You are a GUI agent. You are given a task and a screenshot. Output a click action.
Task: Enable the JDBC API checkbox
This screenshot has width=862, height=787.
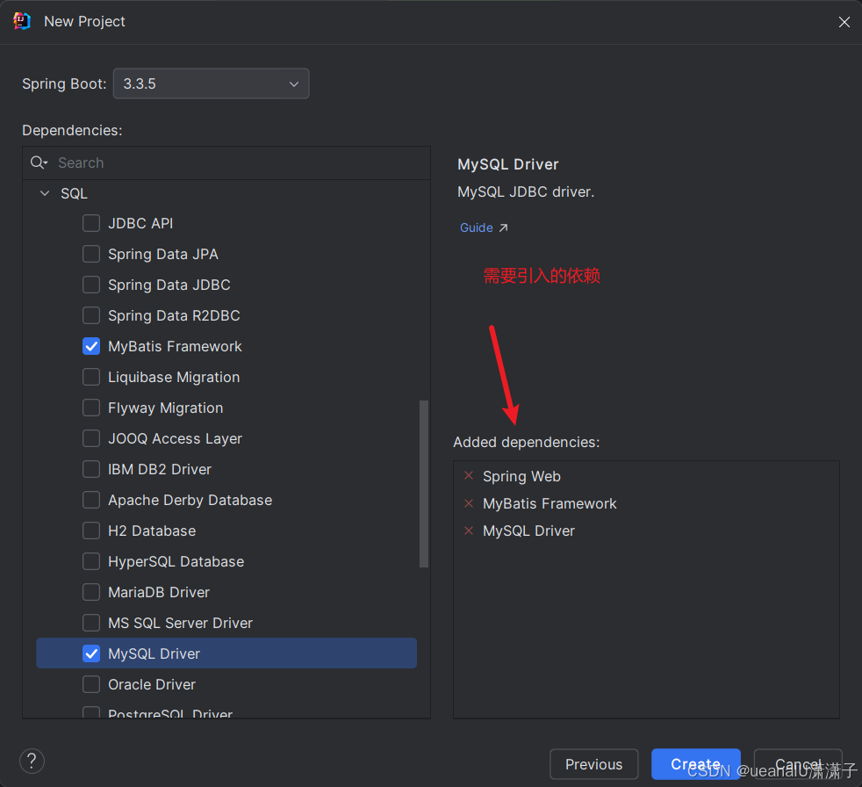[91, 223]
